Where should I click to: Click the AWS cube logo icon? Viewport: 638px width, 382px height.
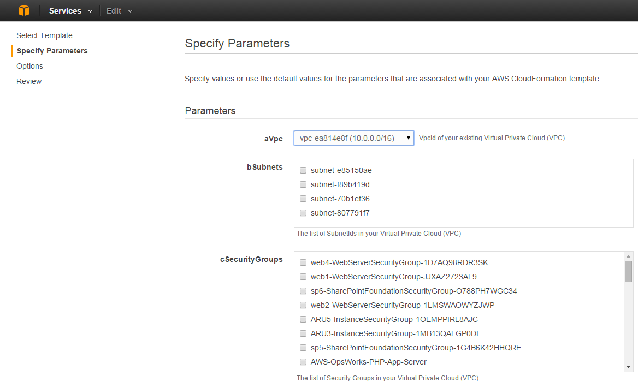tap(22, 10)
